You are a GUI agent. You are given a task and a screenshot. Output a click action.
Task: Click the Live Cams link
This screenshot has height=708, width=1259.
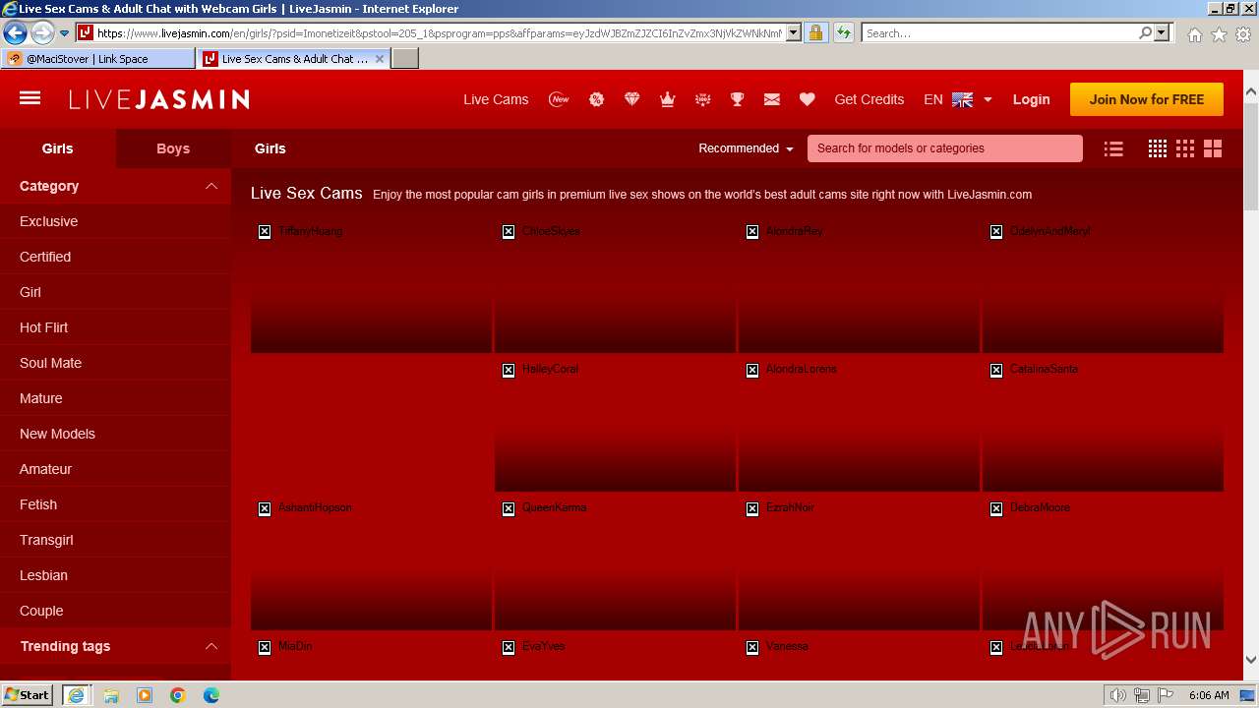click(x=496, y=99)
